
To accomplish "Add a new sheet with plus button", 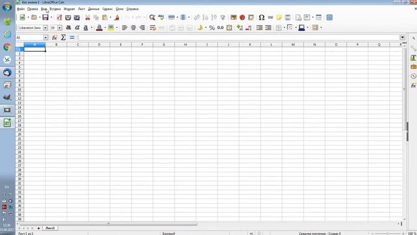I will tap(38, 228).
